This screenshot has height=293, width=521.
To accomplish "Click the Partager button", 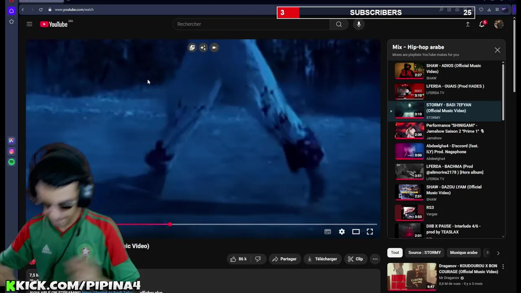I will [285, 259].
